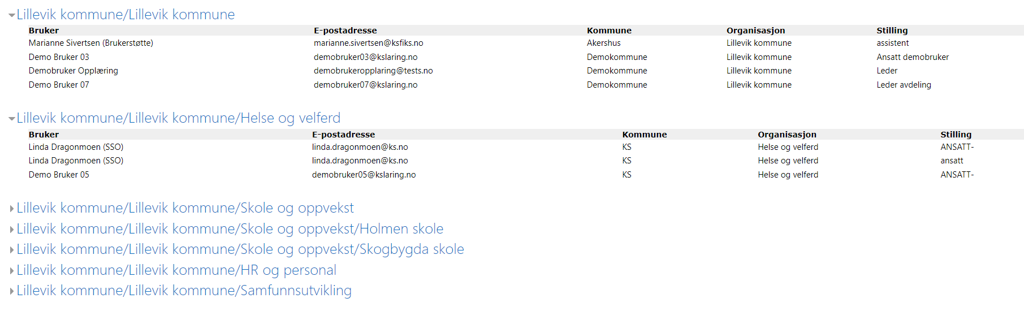Open the HR og personal heading
The height and width of the screenshot is (311, 1024).
coord(176,270)
